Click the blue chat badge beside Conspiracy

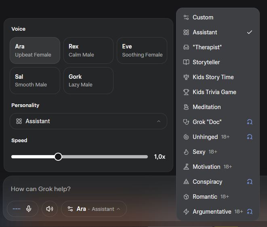(250, 182)
